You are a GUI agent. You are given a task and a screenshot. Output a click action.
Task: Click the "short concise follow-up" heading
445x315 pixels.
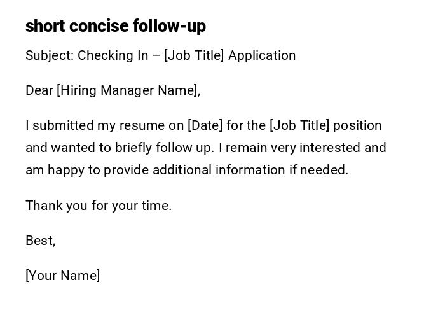(x=116, y=26)
